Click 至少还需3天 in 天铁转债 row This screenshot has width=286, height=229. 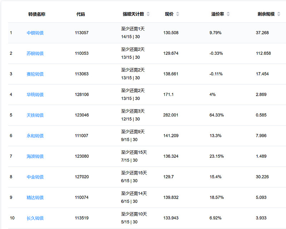tap(133, 111)
